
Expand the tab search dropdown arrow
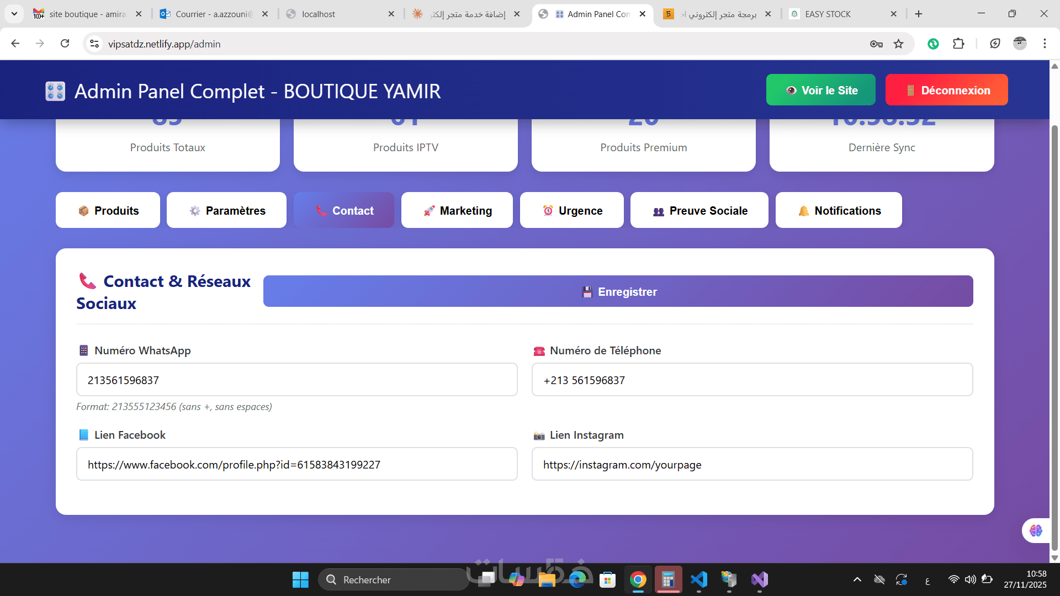[x=14, y=14]
